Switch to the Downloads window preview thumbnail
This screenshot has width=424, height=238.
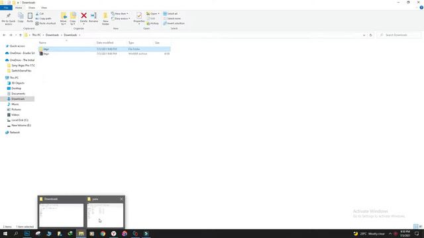click(x=62, y=216)
